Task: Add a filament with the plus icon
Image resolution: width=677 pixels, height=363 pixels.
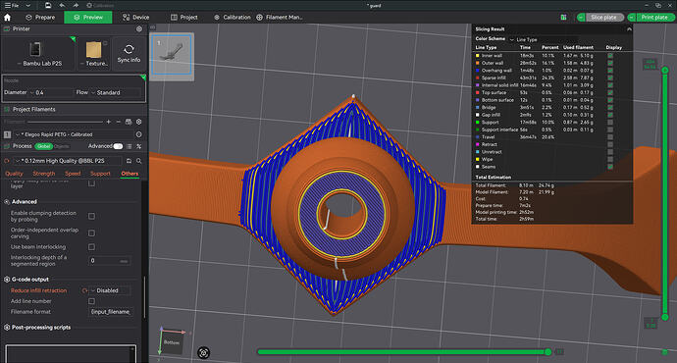Action: (108, 122)
